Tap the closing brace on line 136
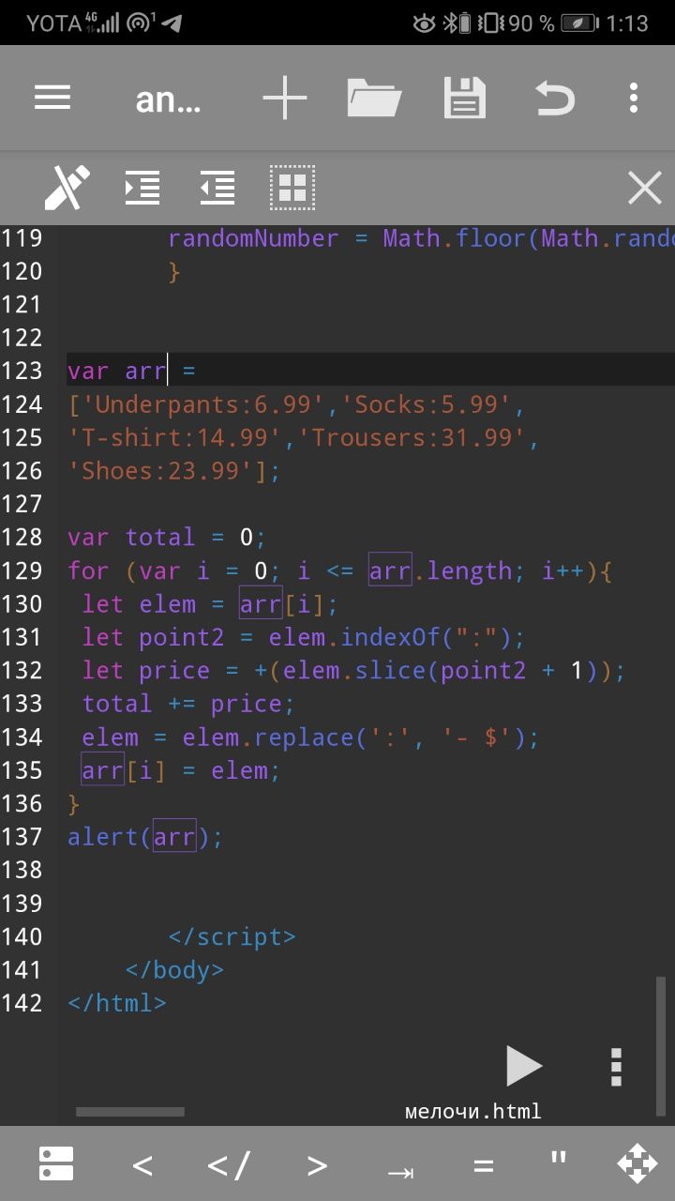The image size is (675, 1201). tap(74, 804)
